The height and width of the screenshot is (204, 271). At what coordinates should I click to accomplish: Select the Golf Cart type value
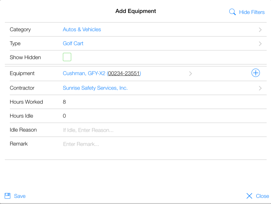coord(73,43)
